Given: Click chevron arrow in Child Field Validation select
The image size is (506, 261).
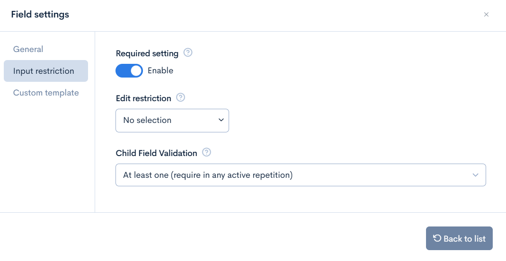Looking at the screenshot, I should [475, 175].
